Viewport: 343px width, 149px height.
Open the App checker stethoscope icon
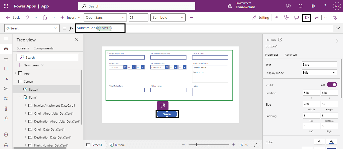click(x=286, y=17)
